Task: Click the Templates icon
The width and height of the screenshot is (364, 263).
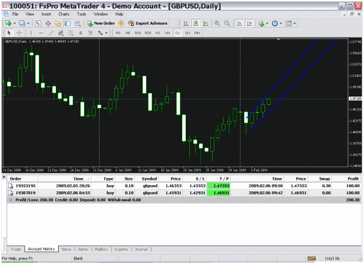Action: pyautogui.click(x=288, y=23)
